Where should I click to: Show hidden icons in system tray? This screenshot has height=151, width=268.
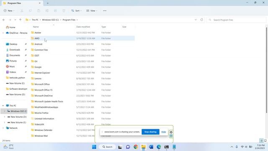pyautogui.click(x=232, y=147)
